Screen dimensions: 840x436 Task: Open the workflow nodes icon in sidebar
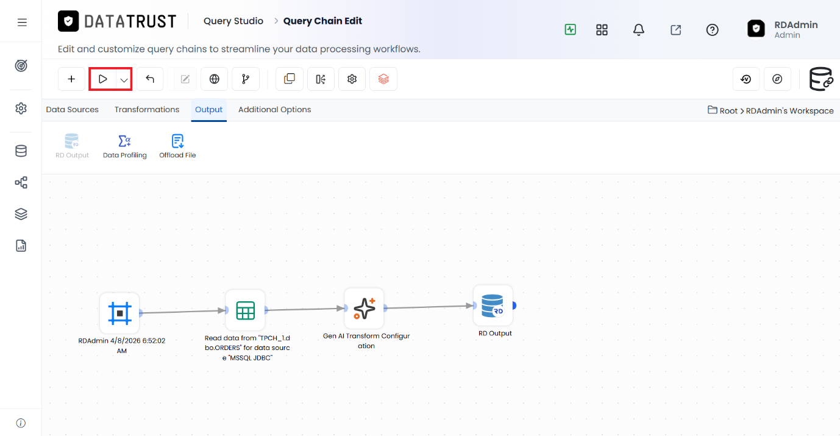(x=21, y=182)
